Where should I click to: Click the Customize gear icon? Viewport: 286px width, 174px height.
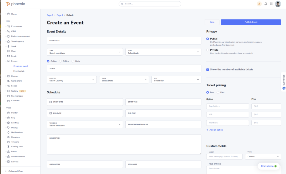[x=284, y=88]
